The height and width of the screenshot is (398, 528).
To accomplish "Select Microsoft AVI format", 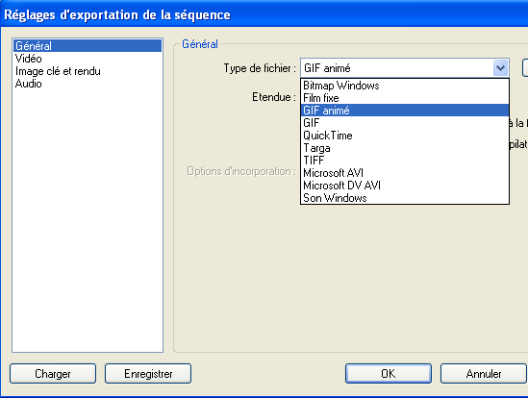I will click(x=405, y=173).
